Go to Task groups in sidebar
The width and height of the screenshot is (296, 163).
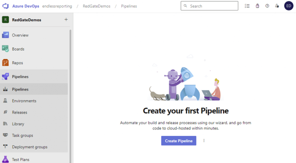(22, 136)
